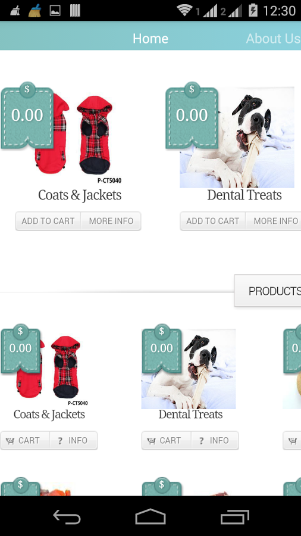Screen dimensions: 301x536
Task: Switch to the Home tab
Action: click(150, 38)
